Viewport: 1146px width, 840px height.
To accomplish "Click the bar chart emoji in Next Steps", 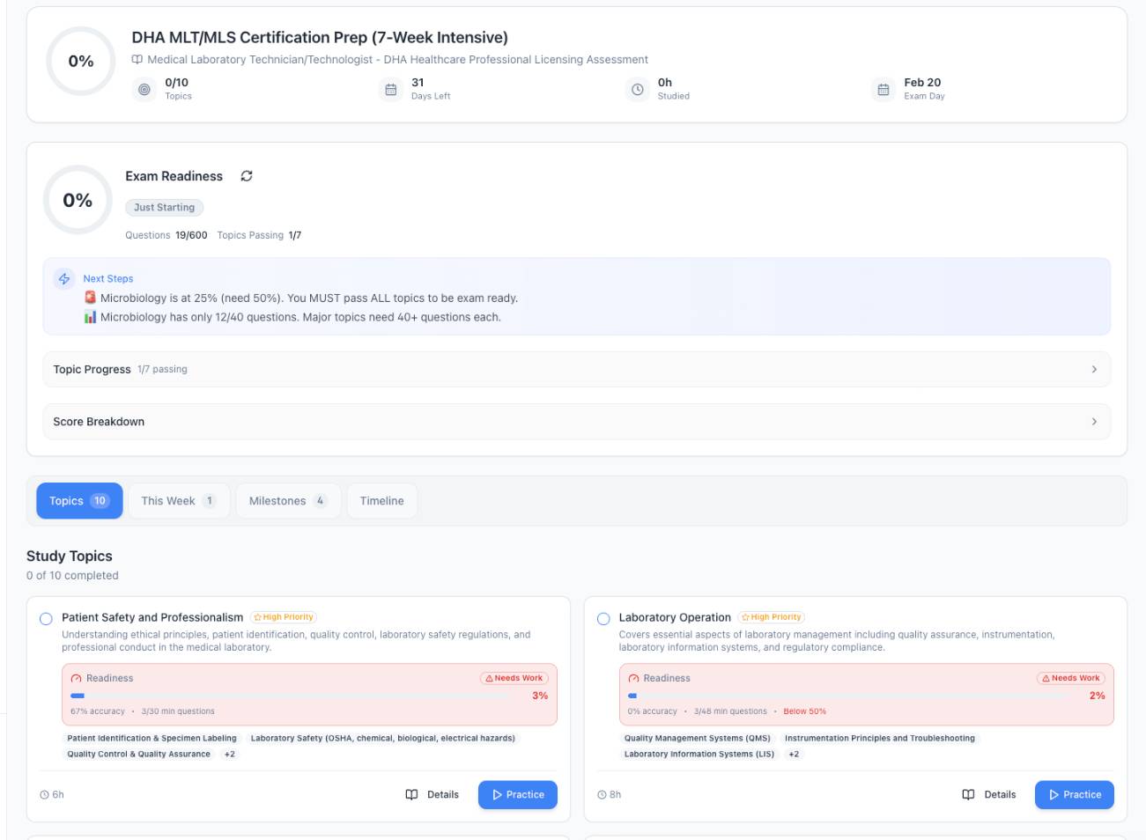I will [x=90, y=317].
